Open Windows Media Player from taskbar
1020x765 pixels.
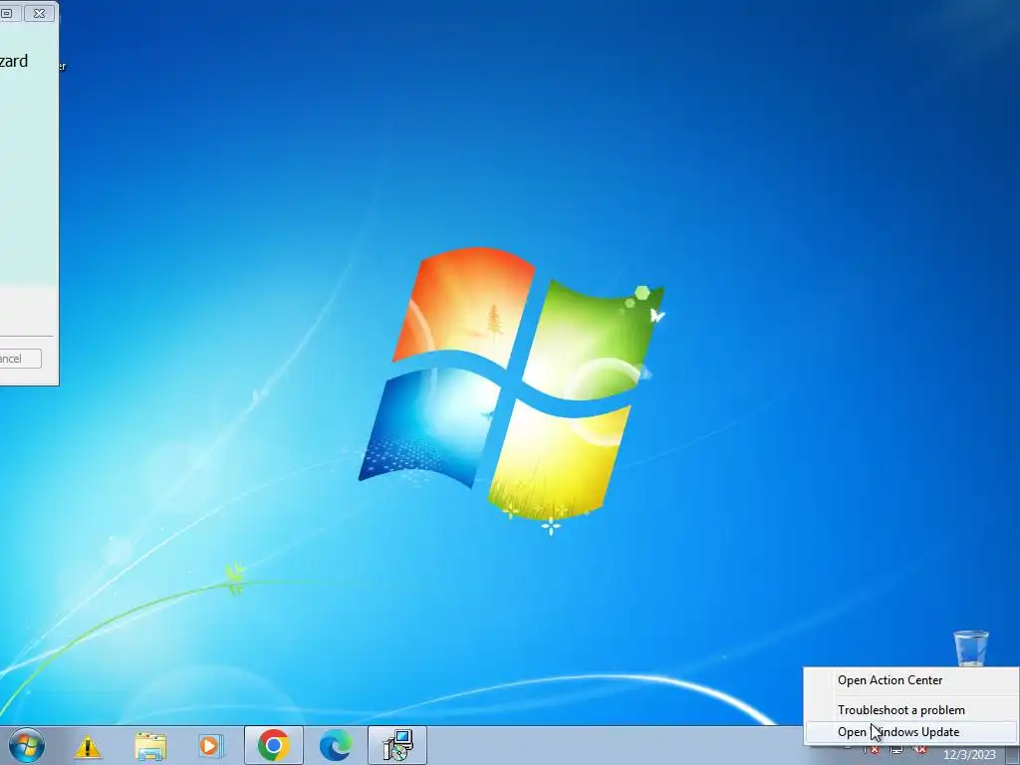pos(210,745)
